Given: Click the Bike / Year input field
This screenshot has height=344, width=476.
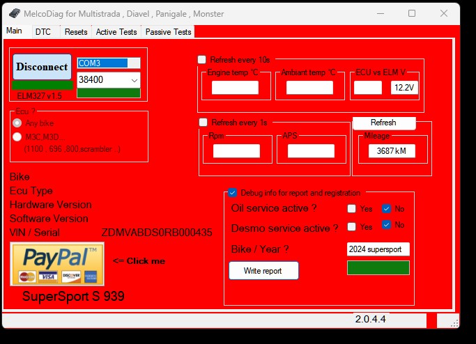Looking at the screenshot, I should pyautogui.click(x=378, y=249).
